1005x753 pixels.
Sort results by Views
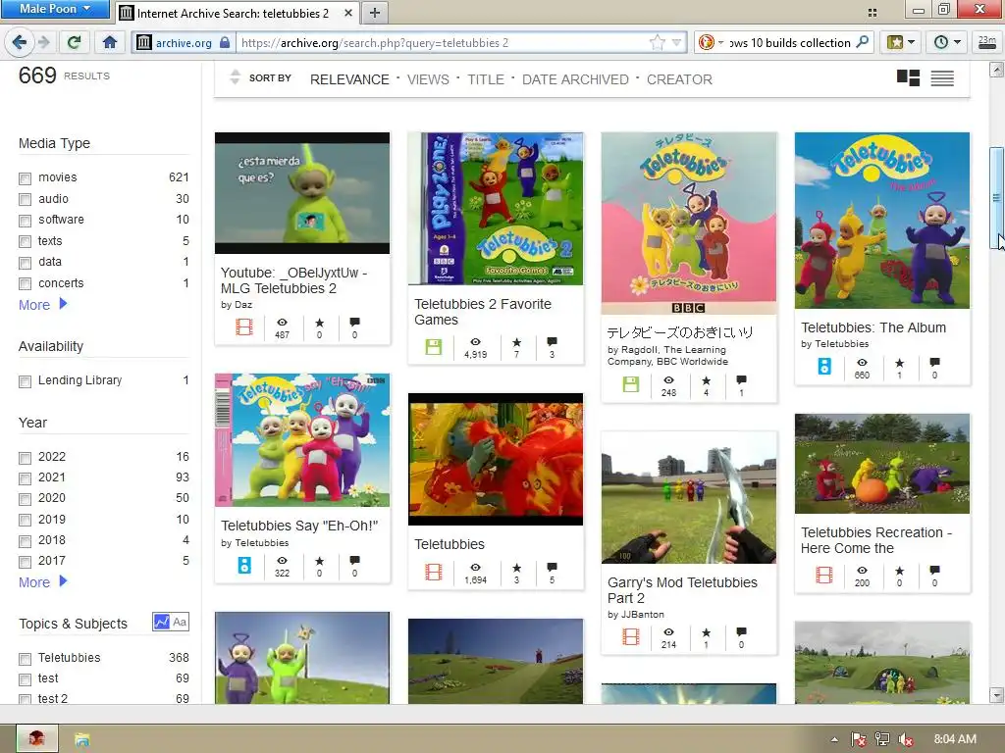tap(428, 79)
